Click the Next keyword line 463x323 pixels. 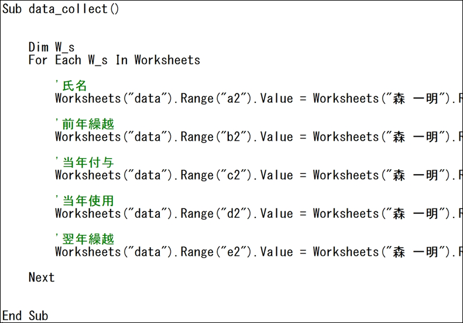point(42,277)
